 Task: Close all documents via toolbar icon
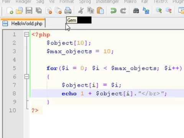58,10
